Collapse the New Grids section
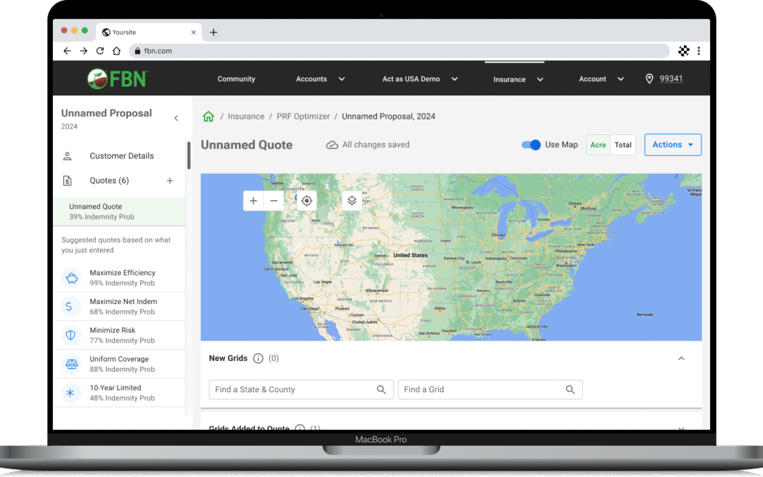The height and width of the screenshot is (477, 763). click(681, 359)
